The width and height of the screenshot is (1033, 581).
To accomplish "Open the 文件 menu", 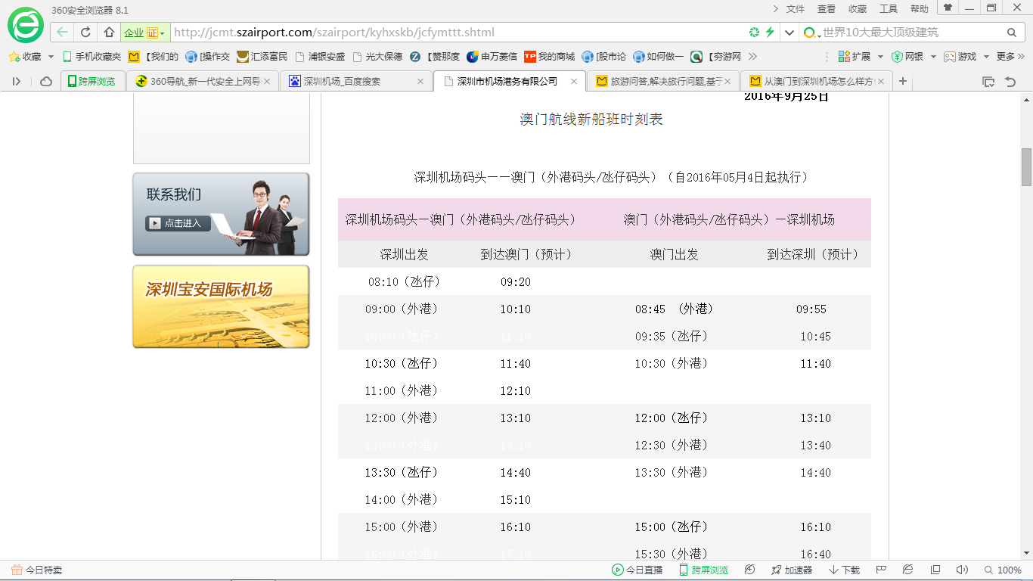I will (796, 9).
